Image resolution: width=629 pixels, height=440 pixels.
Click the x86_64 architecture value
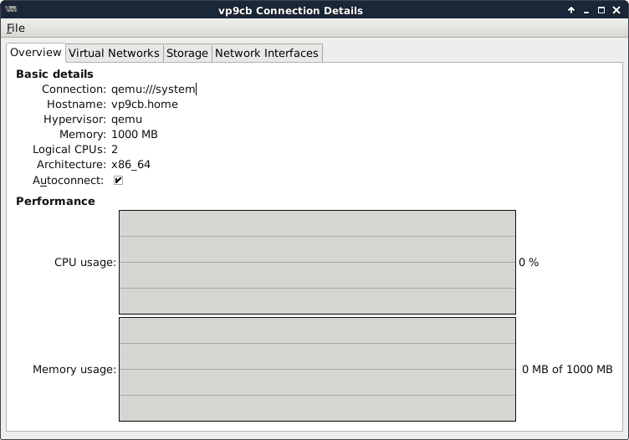[x=130, y=165]
